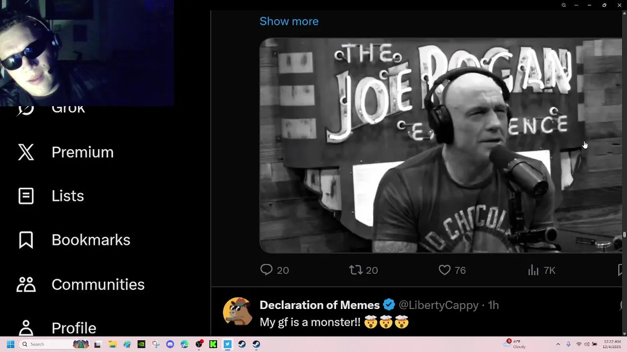
Task: Click the Declaration of Memes avatar
Action: pos(238,311)
